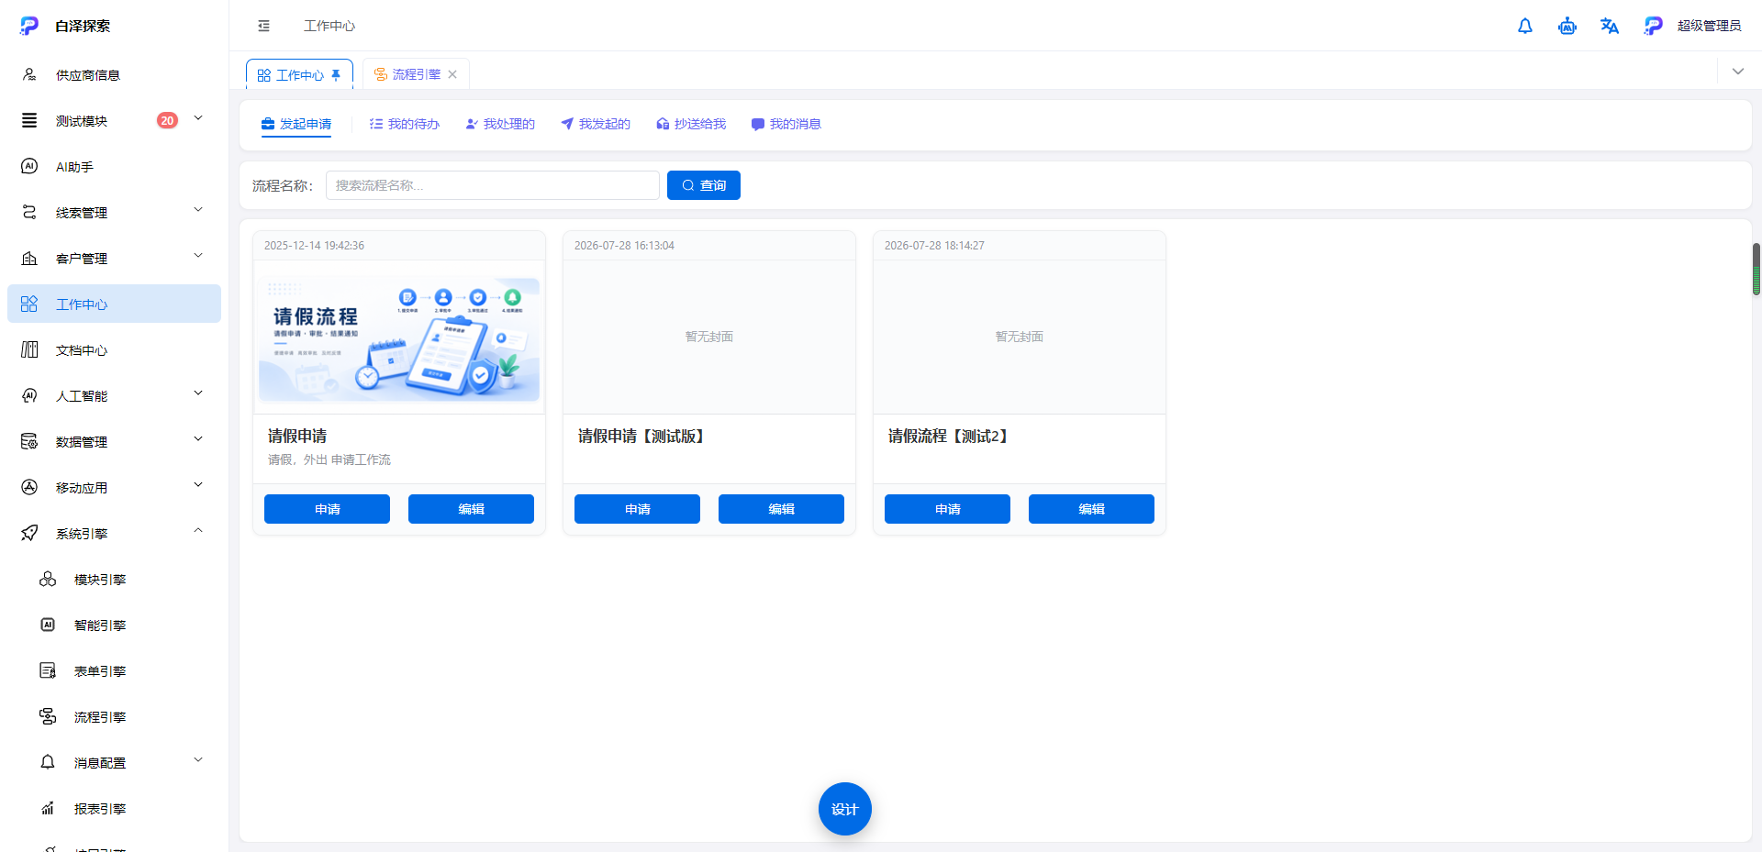Click 编辑 on 请假申请【测试版】 card
The height and width of the screenshot is (852, 1762).
pyautogui.click(x=781, y=509)
